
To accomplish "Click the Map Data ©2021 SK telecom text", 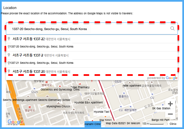I will pyautogui.click(x=123, y=123).
